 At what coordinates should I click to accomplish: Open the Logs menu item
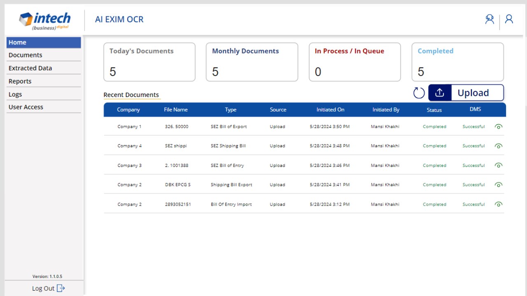pyautogui.click(x=44, y=94)
